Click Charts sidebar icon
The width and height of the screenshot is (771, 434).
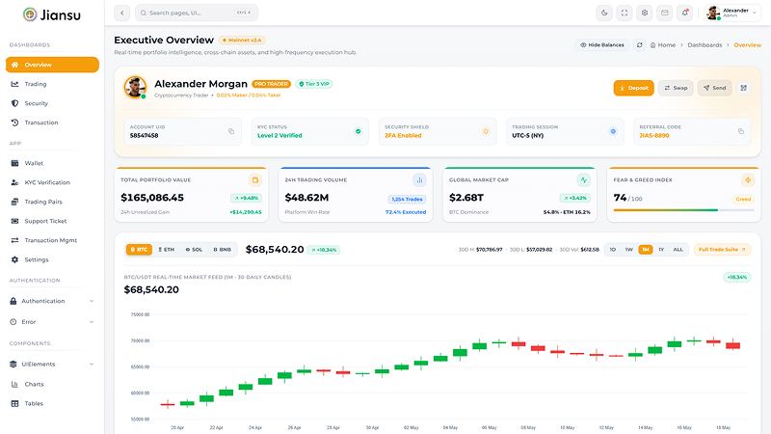click(14, 384)
